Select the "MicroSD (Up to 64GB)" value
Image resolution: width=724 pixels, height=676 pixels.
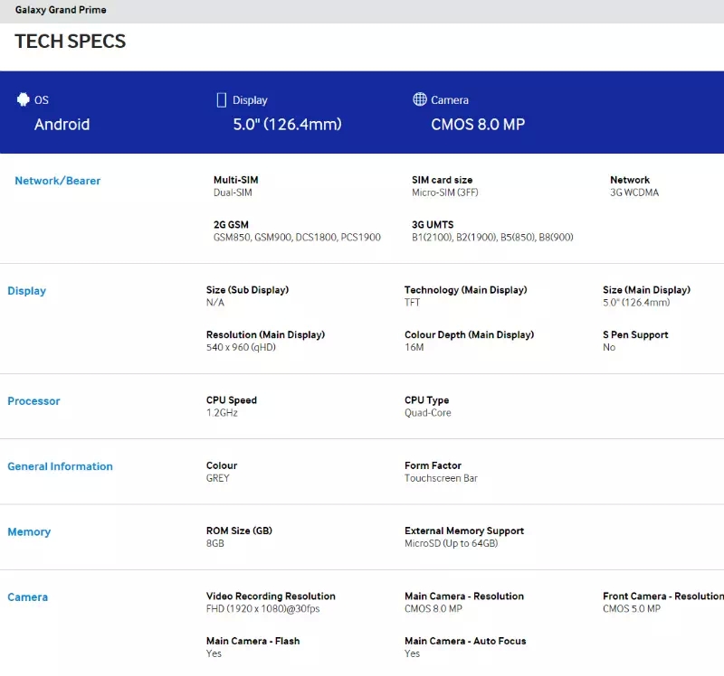451,543
